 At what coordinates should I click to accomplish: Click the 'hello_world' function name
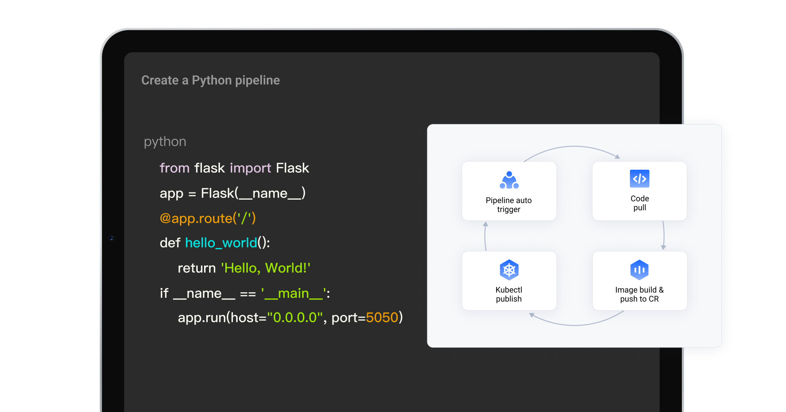[221, 243]
